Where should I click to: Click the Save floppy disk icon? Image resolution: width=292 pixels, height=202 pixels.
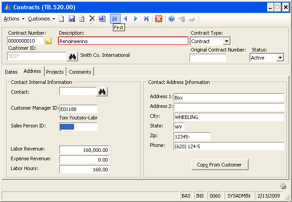[x=72, y=19]
